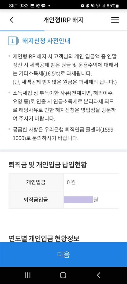Screen dimensions: 127x284
Task: Tap the 0 원 개인입금 value
Action: click(x=71, y=182)
